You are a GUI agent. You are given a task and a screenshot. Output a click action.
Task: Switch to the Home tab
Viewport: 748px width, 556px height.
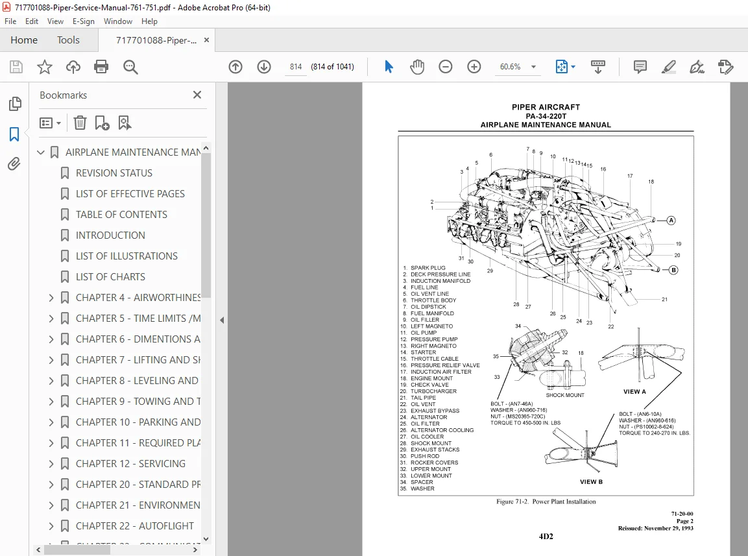(x=24, y=40)
